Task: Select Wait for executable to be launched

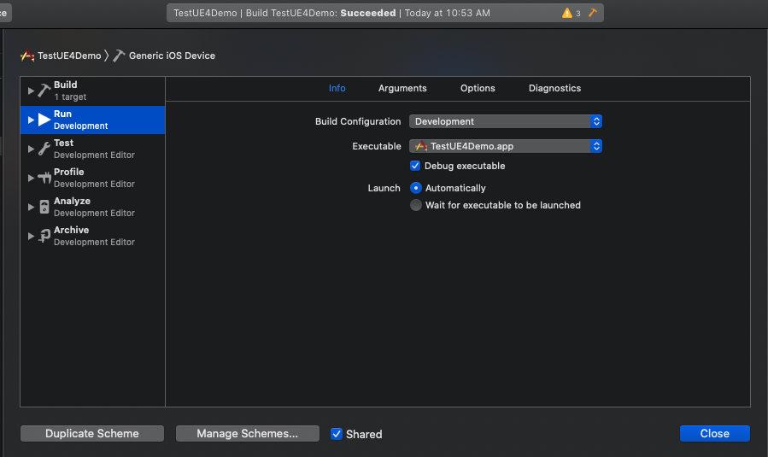Action: point(416,205)
